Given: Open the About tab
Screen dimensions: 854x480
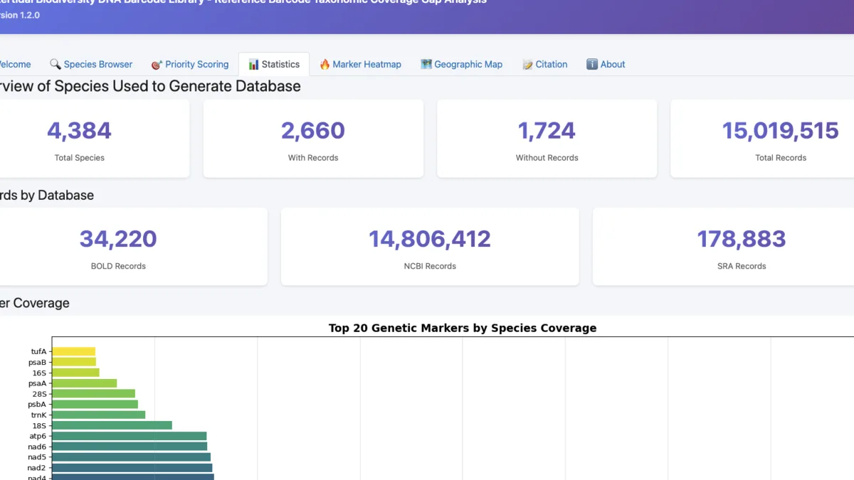Looking at the screenshot, I should pyautogui.click(x=606, y=64).
